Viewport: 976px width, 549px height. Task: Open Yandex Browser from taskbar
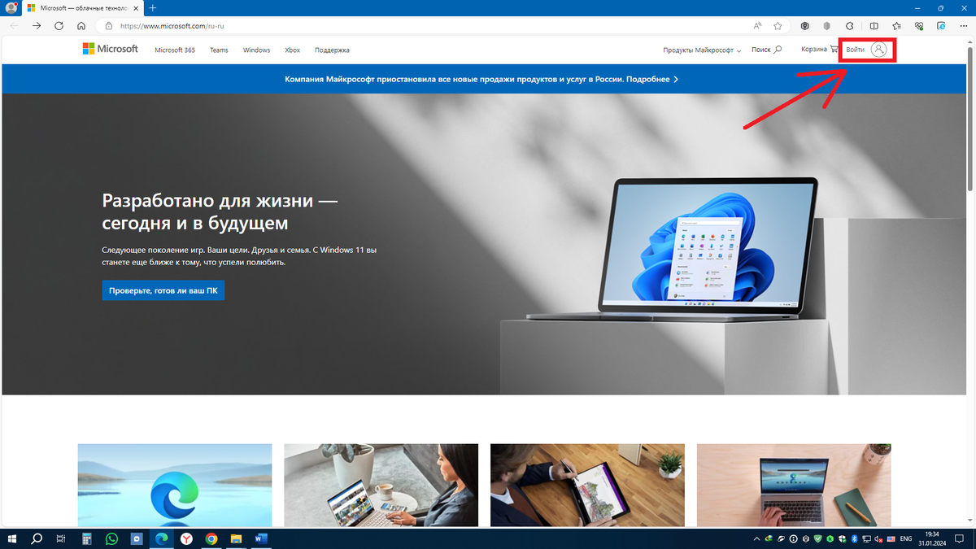point(186,538)
